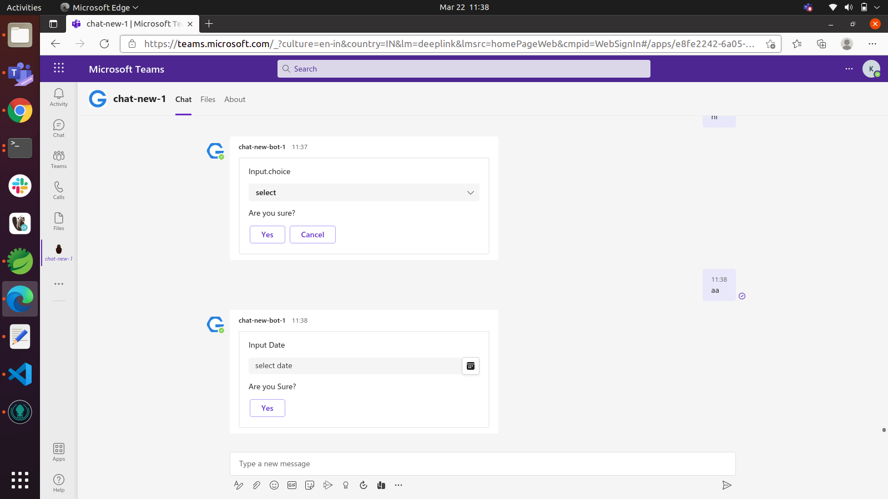Open the Files section in the sidebar
This screenshot has width=888, height=499.
tap(58, 221)
